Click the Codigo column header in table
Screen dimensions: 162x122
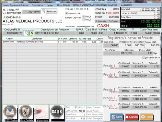point(9,39)
